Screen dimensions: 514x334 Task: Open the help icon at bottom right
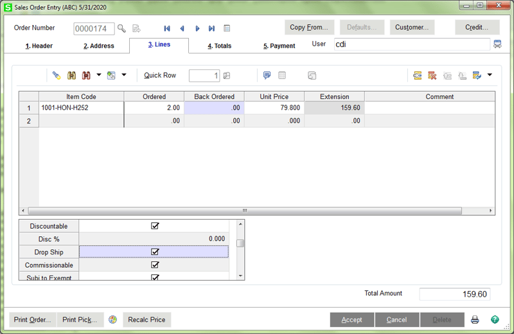click(x=495, y=319)
